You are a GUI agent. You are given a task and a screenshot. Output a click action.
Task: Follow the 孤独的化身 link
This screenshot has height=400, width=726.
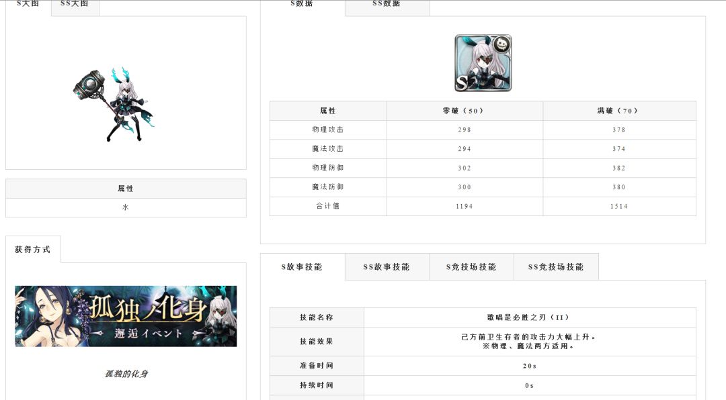coord(126,374)
